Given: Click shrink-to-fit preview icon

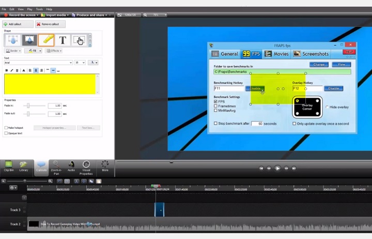Looking at the screenshot, I should pos(119,15).
